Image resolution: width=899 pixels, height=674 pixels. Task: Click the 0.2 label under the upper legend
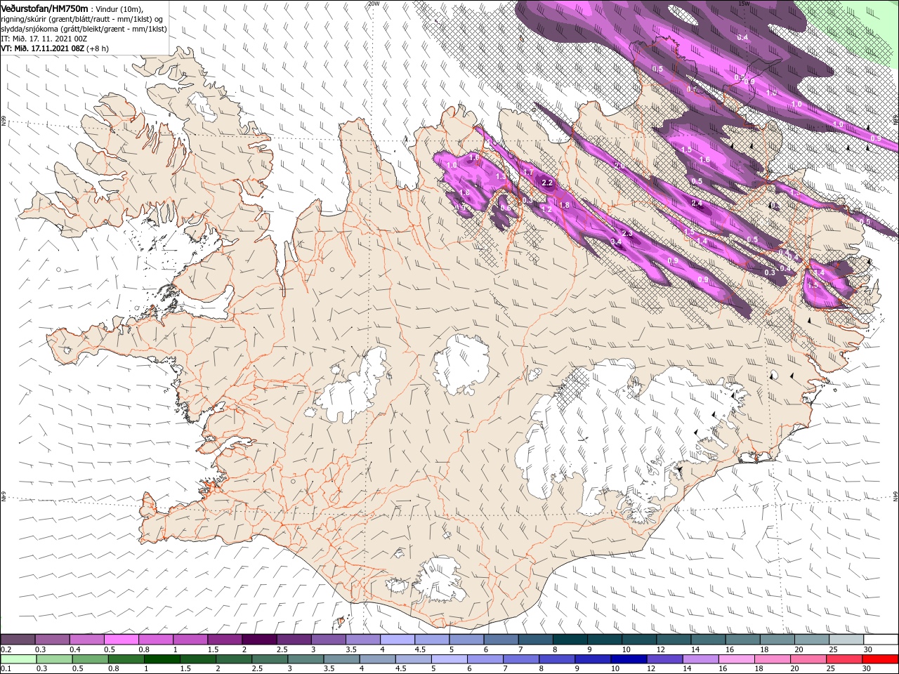tap(6, 649)
